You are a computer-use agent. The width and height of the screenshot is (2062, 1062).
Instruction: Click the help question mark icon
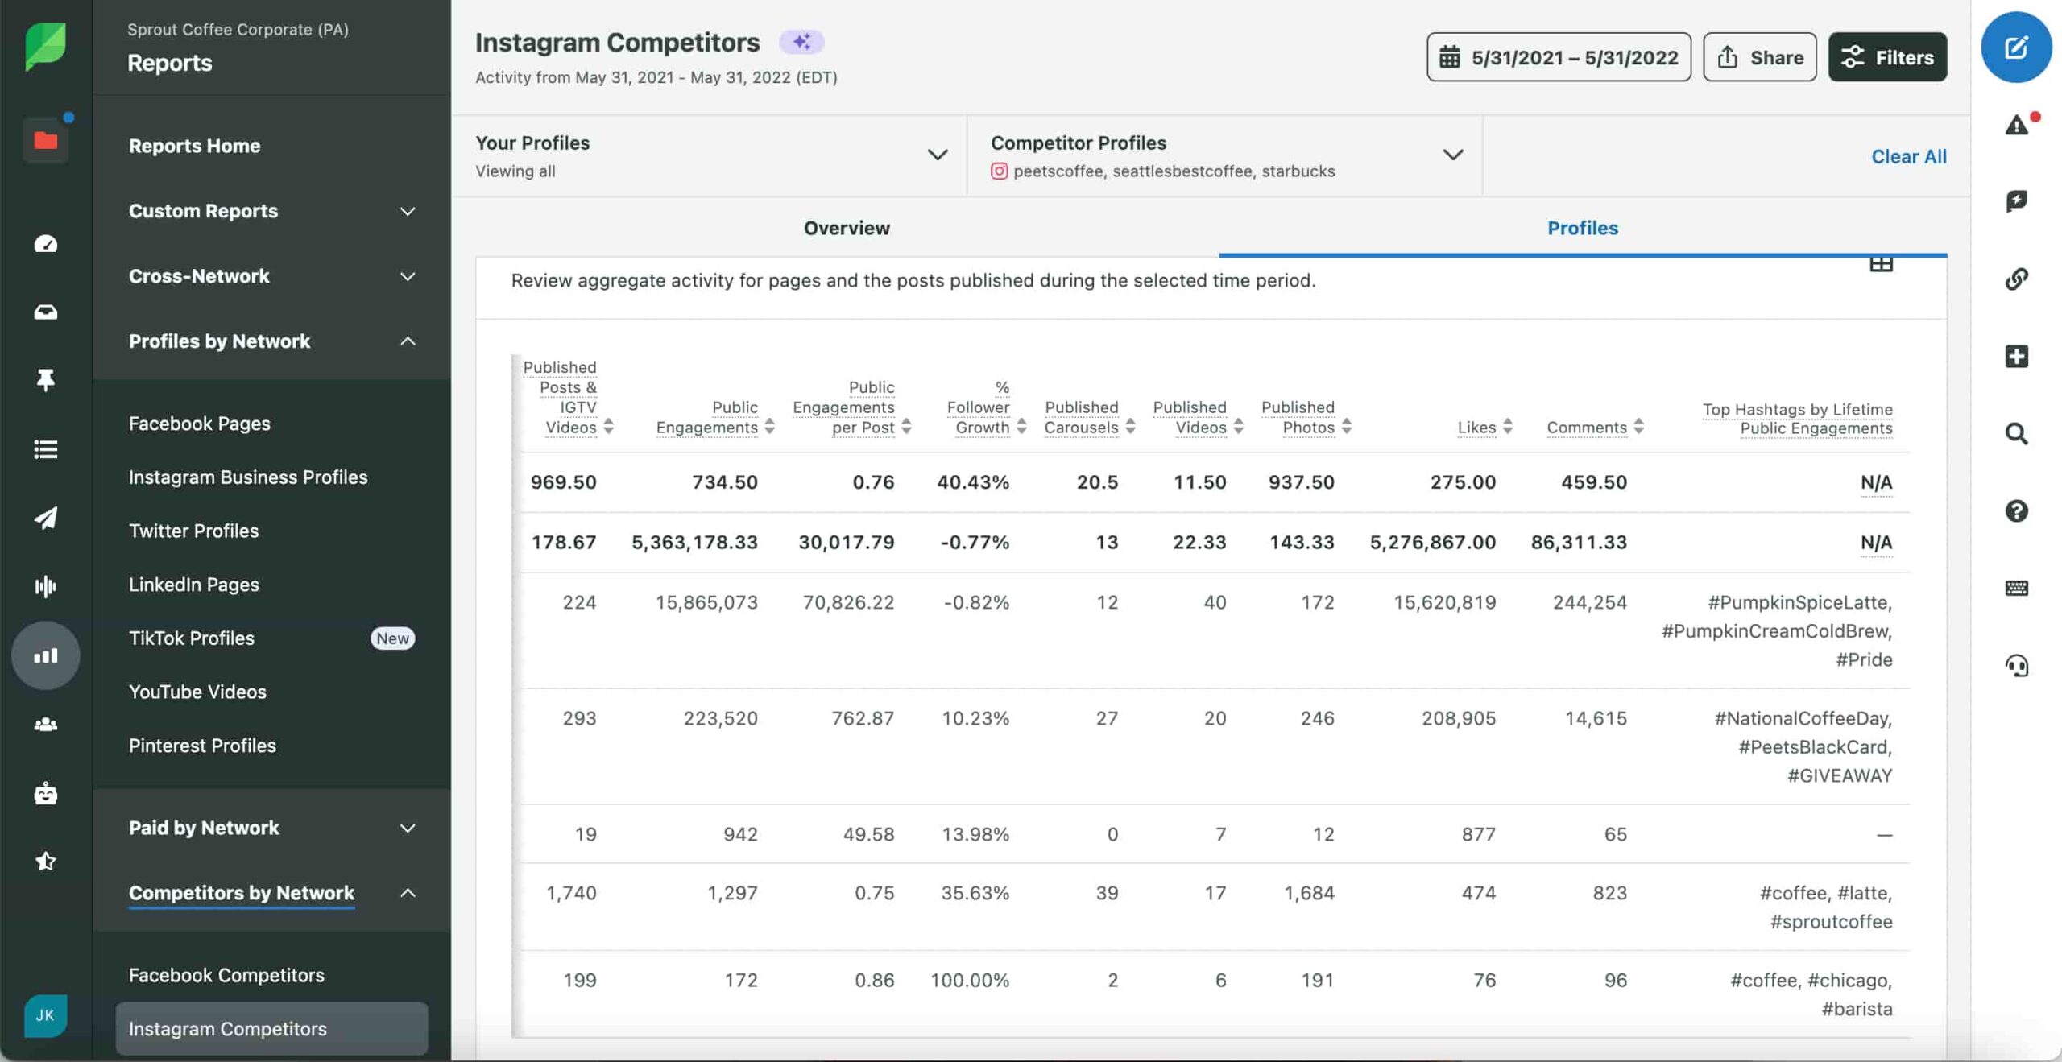coord(2016,510)
